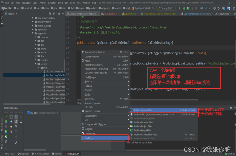236x156 pixels.
Task: Toggle FindBugs group by class button
Action: coord(11,121)
